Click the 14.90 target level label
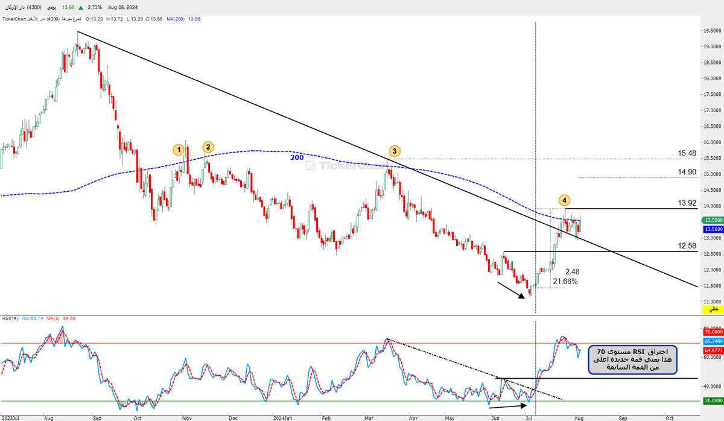This screenshot has height=421, width=724. click(687, 172)
